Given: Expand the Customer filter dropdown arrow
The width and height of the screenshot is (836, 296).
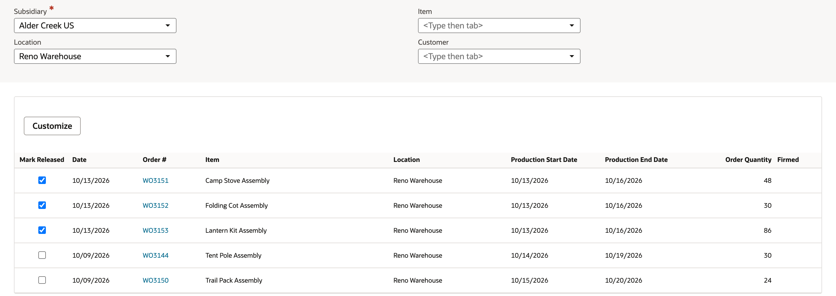Looking at the screenshot, I should pos(572,57).
